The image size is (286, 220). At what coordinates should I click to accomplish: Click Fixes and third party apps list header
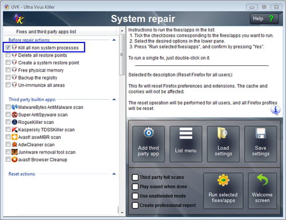click(46, 32)
